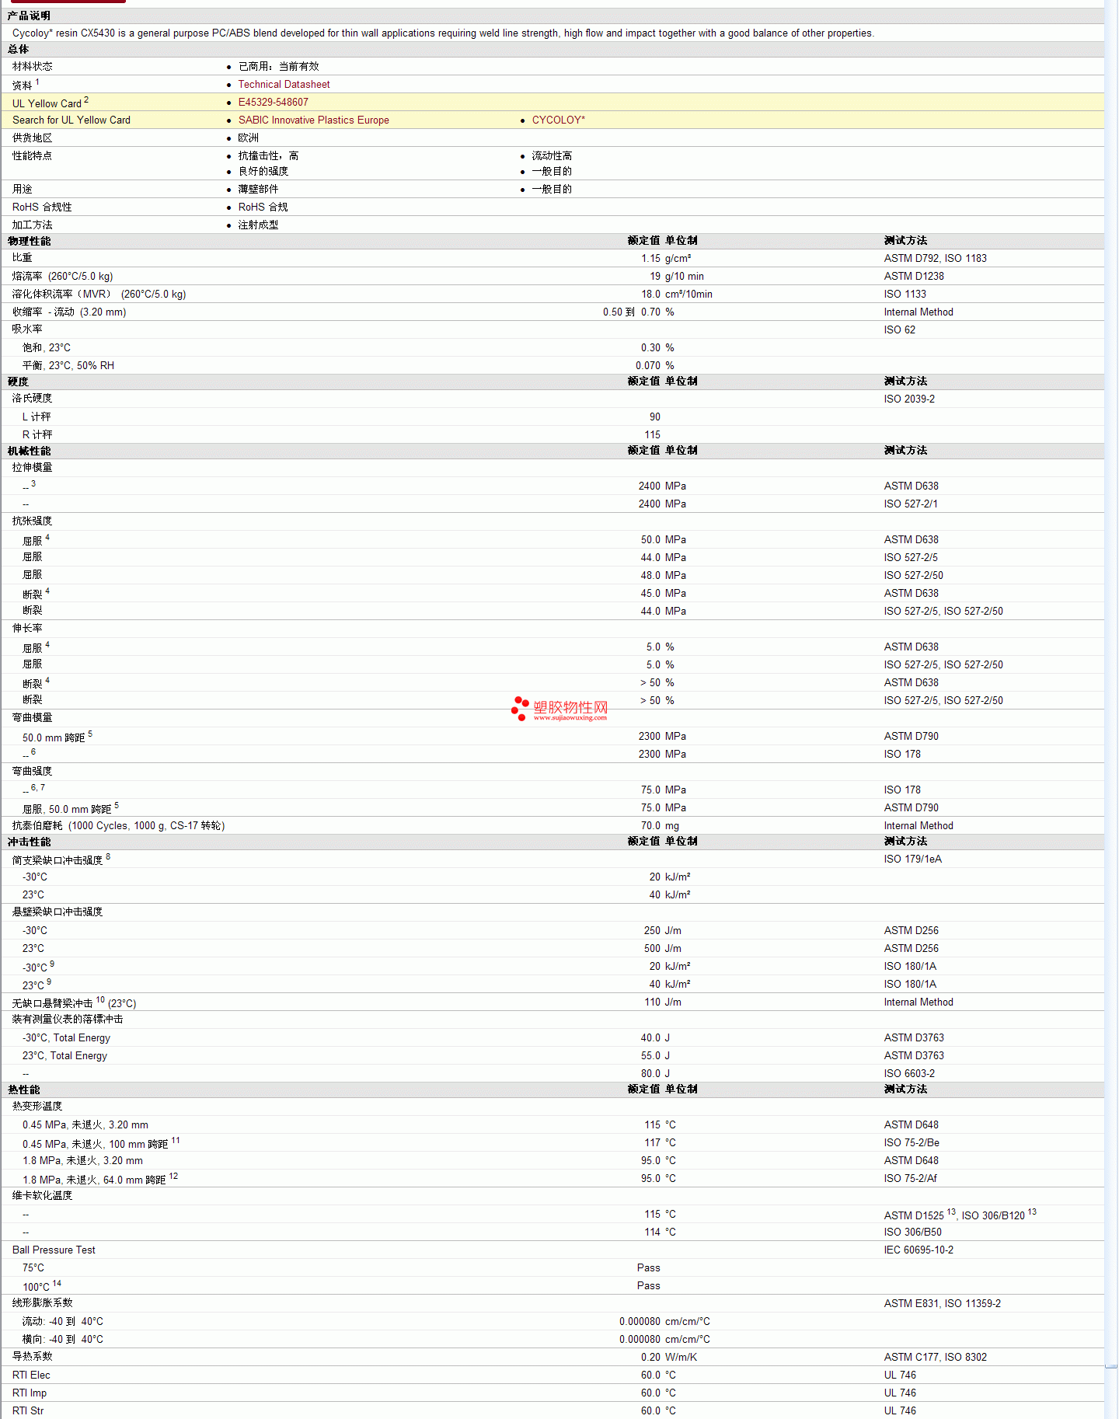Select the Ball Pressure Test label
This screenshot has width=1119, height=1419.
(x=54, y=1250)
